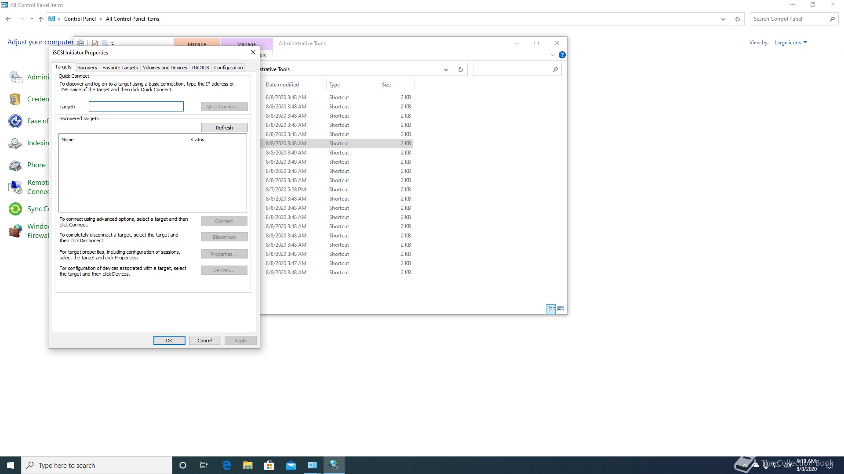Close the iSCSI Initiator Properties dialog
Image resolution: width=844 pixels, height=474 pixels.
tap(253, 52)
